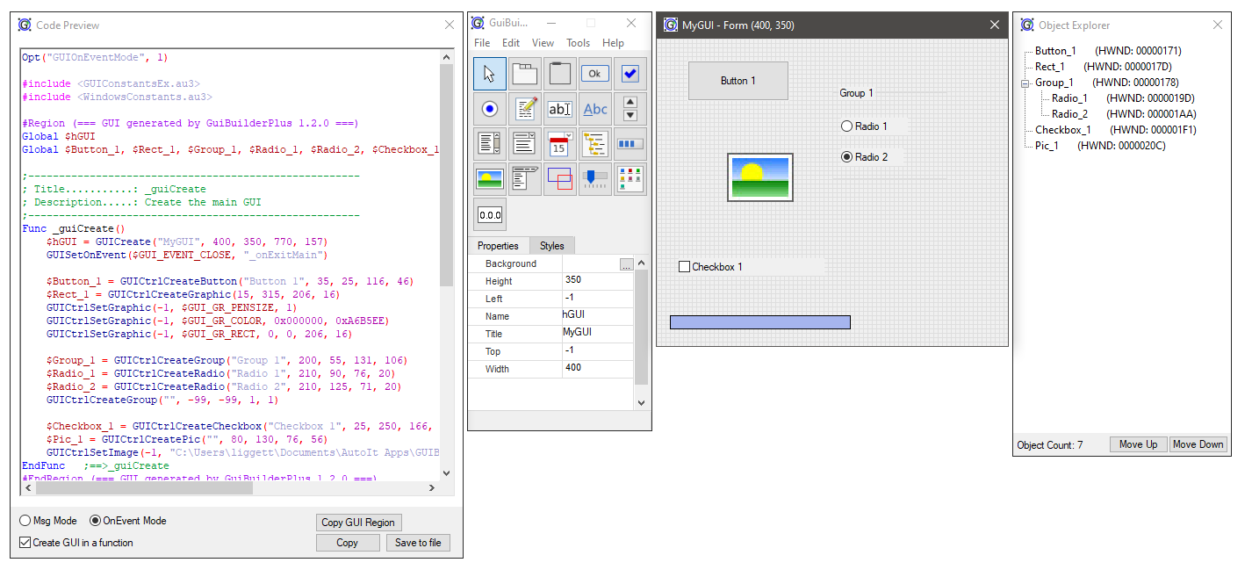This screenshot has width=1252, height=577.
Task: Select the Group control tool
Action: click(560, 74)
